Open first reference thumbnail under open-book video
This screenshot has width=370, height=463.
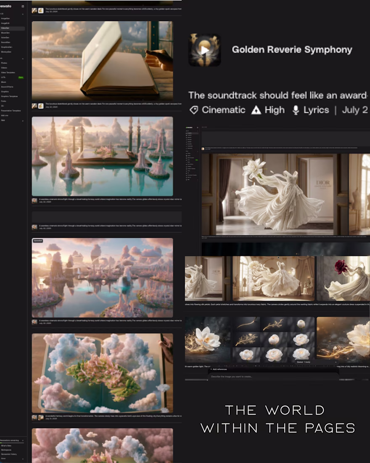pos(34,106)
